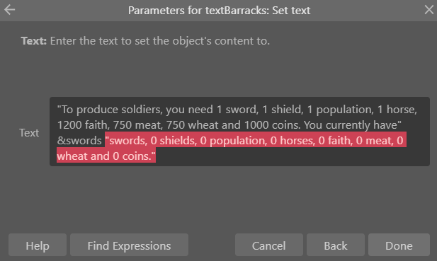
Task: Click the dialog title "Parameters for textBarracks: Set text"
Action: pos(219,11)
